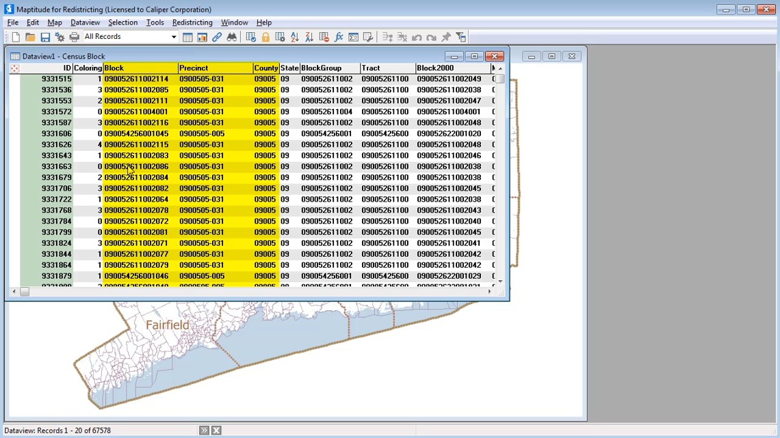
Task: Click the dataview down scroll arrow
Action: 500,281
